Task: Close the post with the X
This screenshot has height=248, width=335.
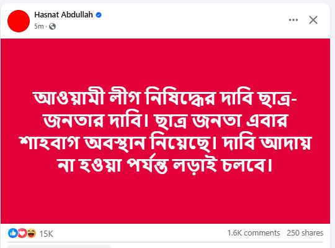Action: 313,20
